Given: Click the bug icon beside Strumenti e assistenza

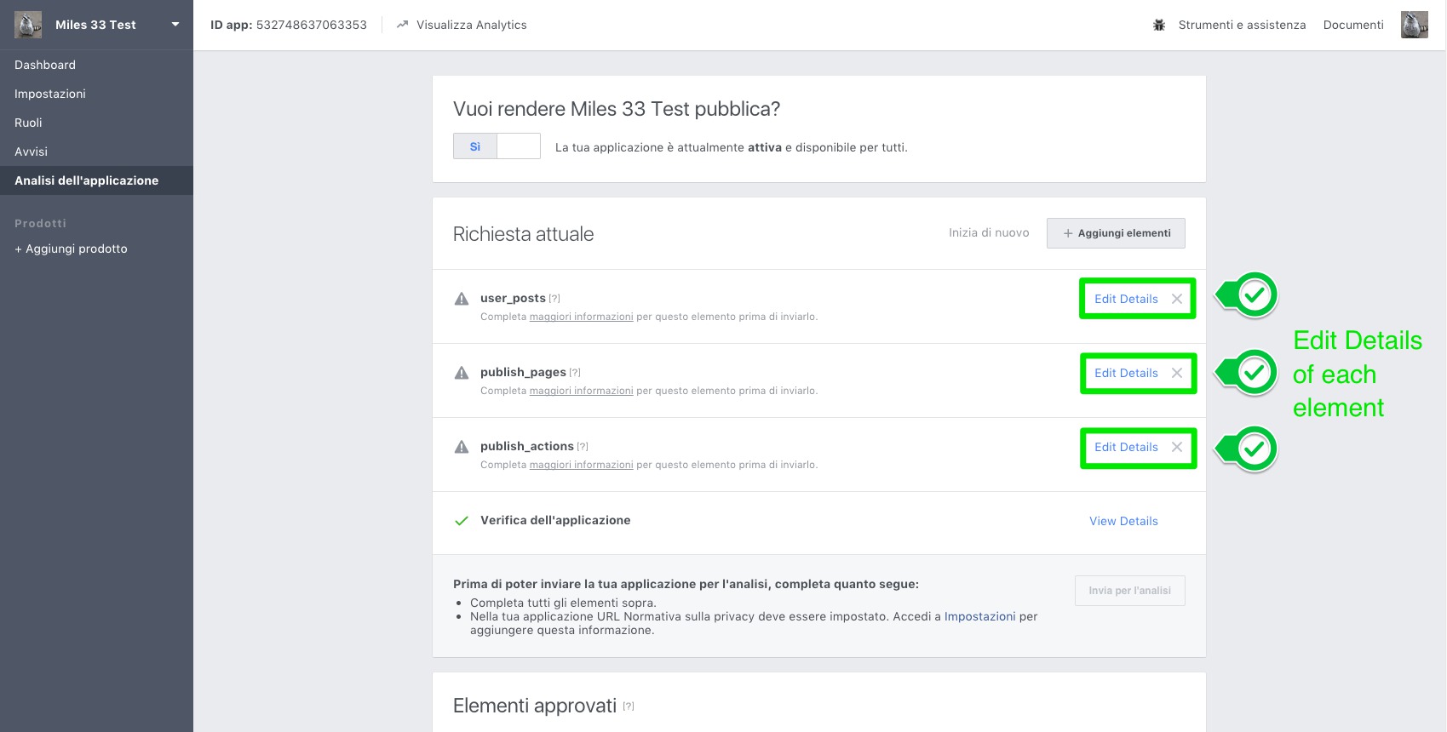Looking at the screenshot, I should tap(1159, 26).
